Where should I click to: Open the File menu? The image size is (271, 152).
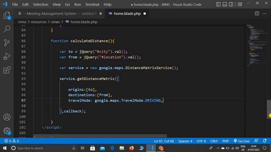[15, 5]
